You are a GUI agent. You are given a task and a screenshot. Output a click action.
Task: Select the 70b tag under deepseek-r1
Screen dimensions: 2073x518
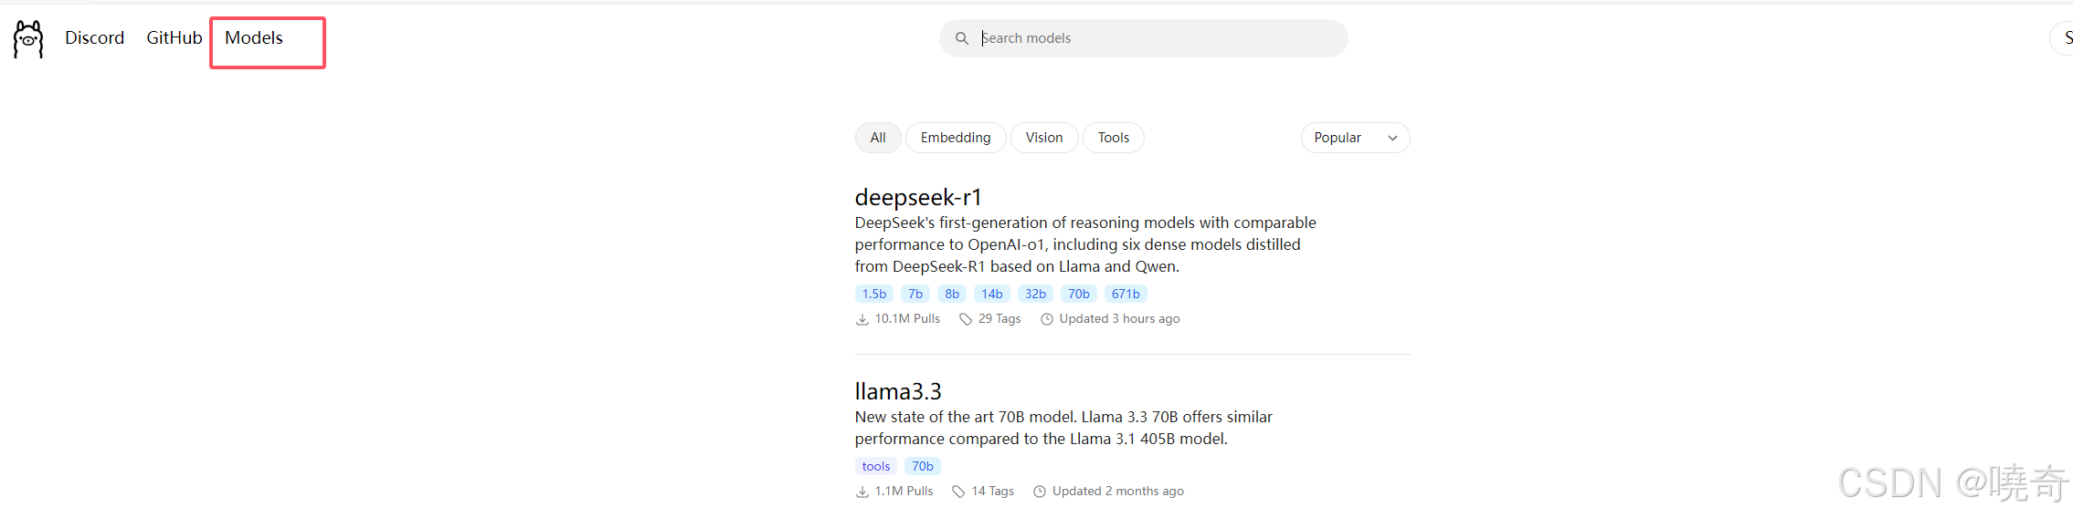click(x=1079, y=294)
